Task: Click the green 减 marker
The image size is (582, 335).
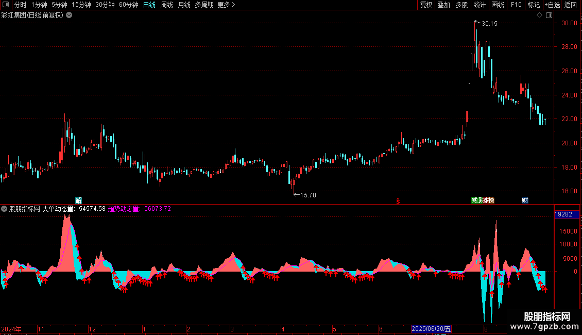Action: tap(475, 200)
